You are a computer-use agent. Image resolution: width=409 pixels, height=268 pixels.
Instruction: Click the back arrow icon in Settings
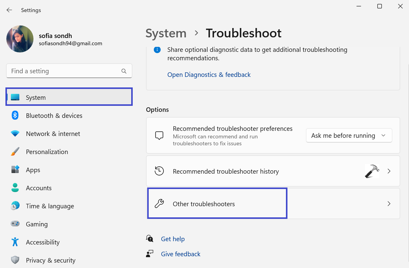(x=9, y=10)
